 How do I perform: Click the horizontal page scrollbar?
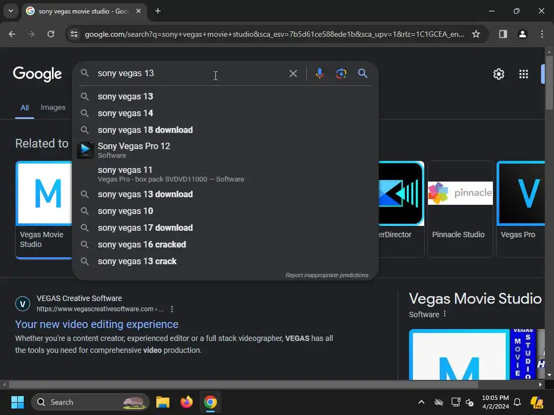coord(243,384)
